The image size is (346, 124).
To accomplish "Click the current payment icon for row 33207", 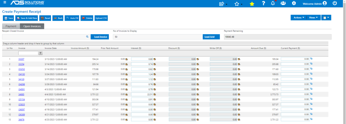I will (312, 59).
